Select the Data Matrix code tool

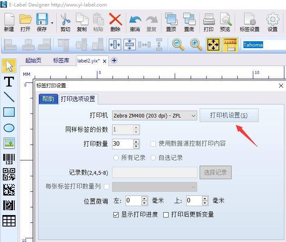coord(9,190)
